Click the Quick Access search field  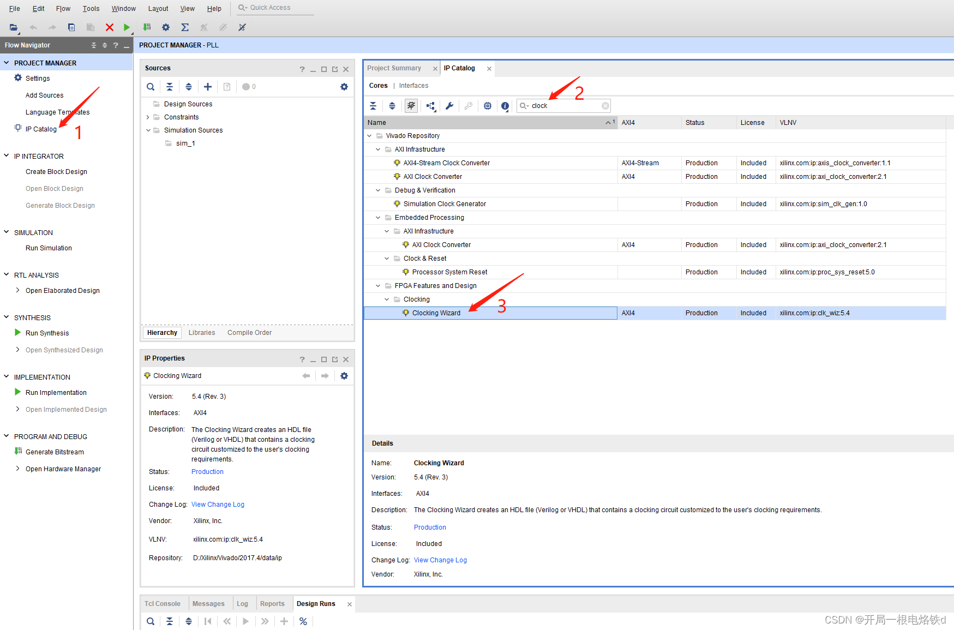[275, 8]
